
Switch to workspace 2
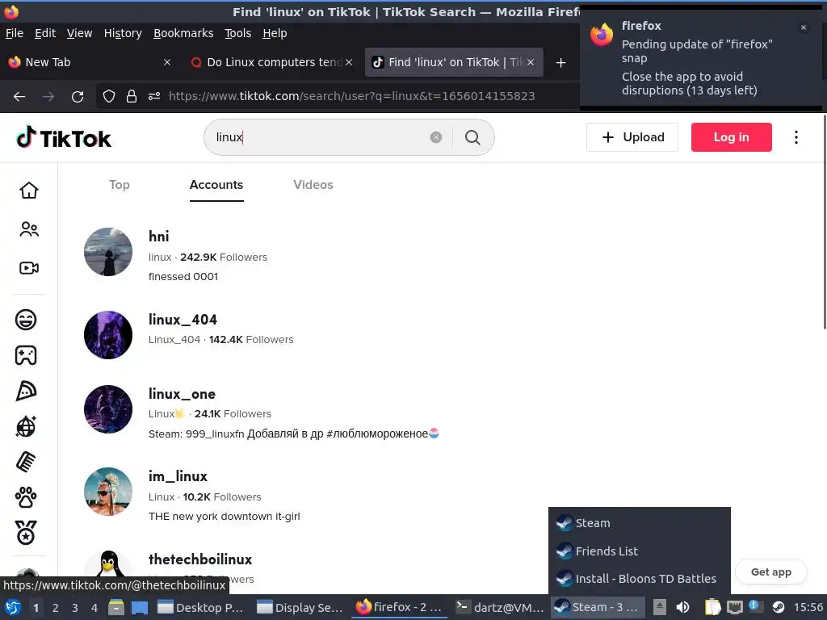point(56,608)
